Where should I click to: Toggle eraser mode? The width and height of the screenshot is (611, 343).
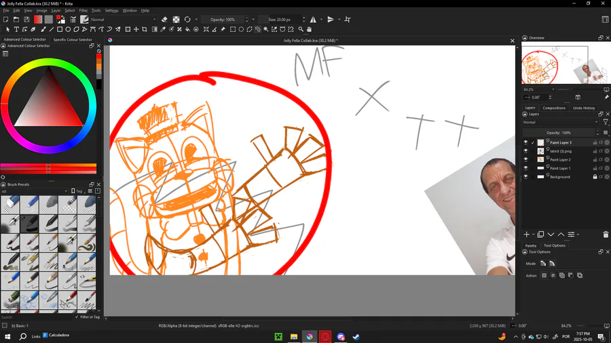[164, 20]
